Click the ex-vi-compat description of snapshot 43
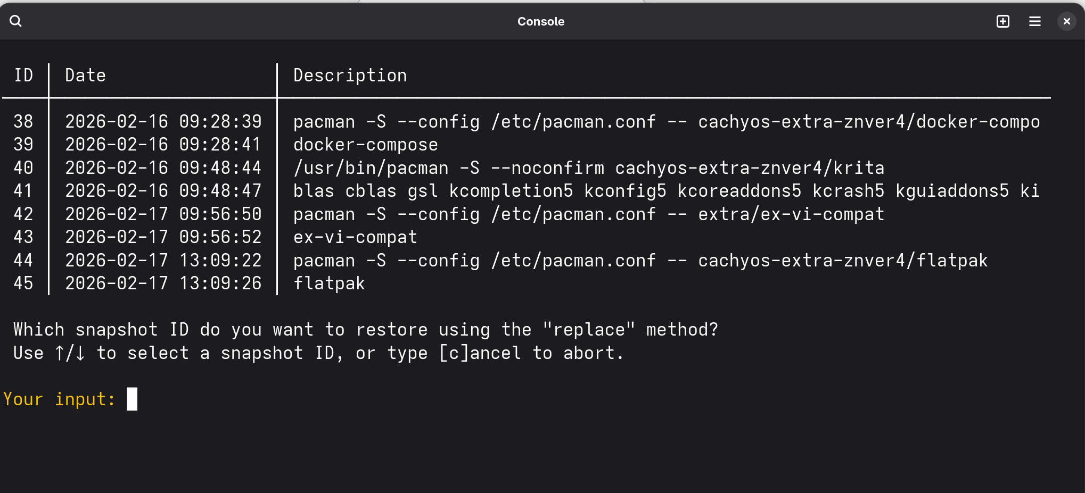 click(x=355, y=237)
